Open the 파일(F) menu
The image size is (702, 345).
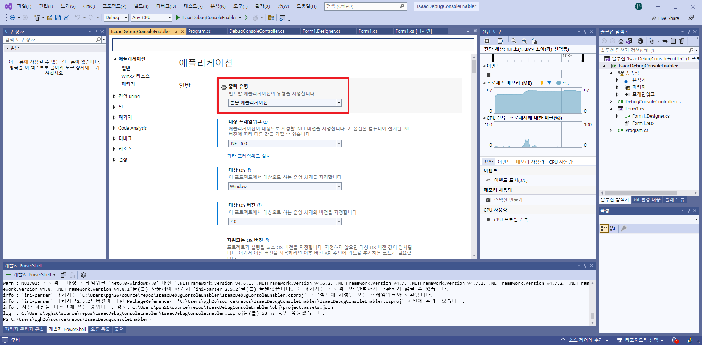coord(24,6)
